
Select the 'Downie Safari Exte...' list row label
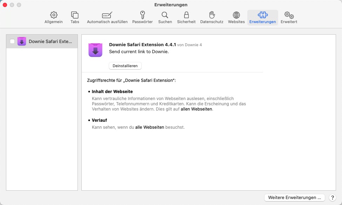(x=51, y=41)
